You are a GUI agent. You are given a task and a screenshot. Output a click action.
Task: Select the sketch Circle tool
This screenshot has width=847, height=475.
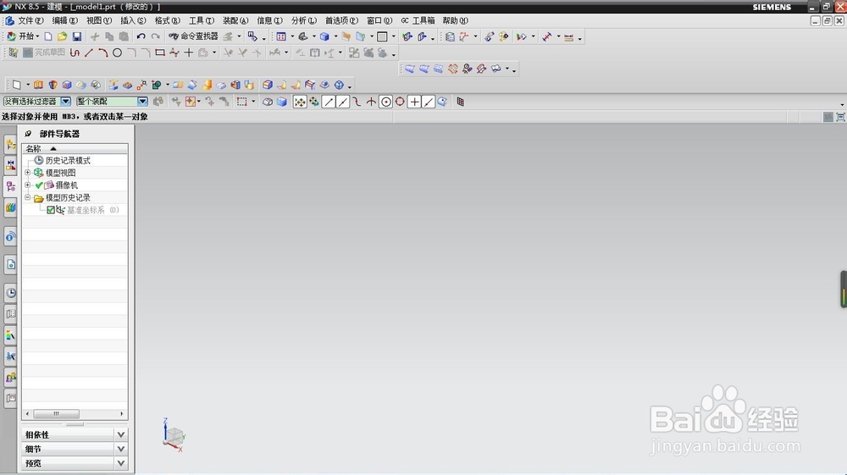coord(117,52)
